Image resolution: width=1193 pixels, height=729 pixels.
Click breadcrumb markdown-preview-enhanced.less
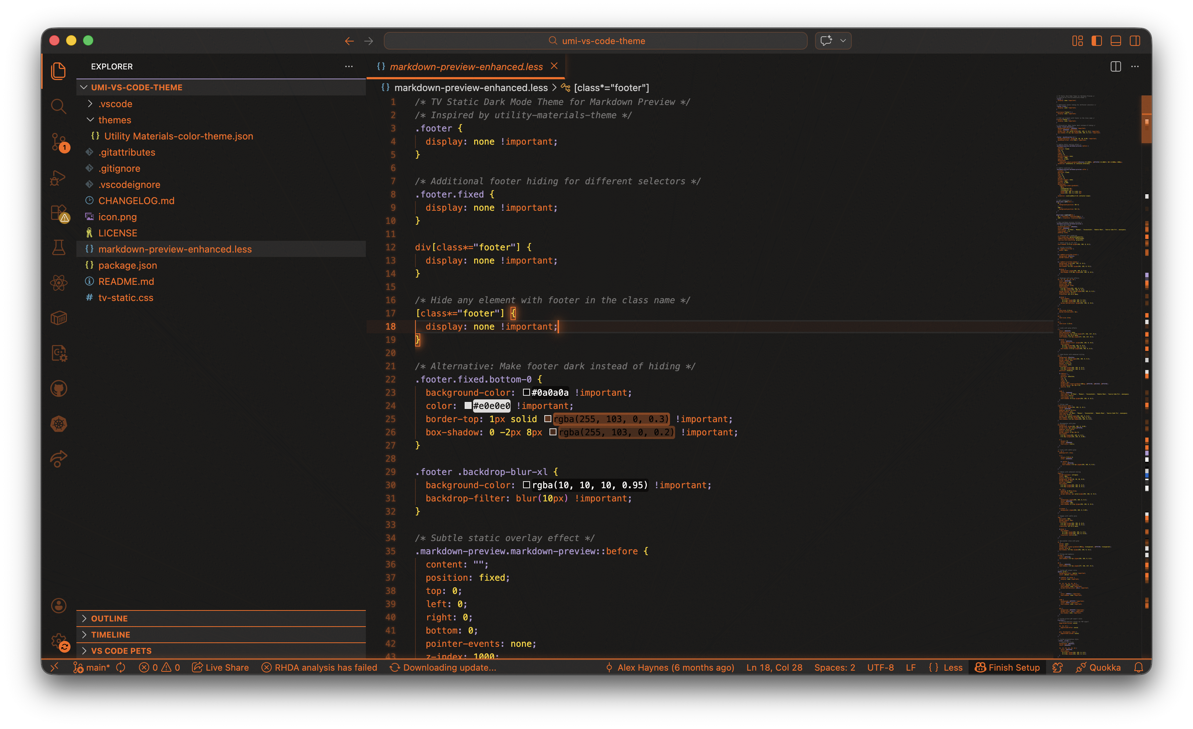(x=471, y=88)
